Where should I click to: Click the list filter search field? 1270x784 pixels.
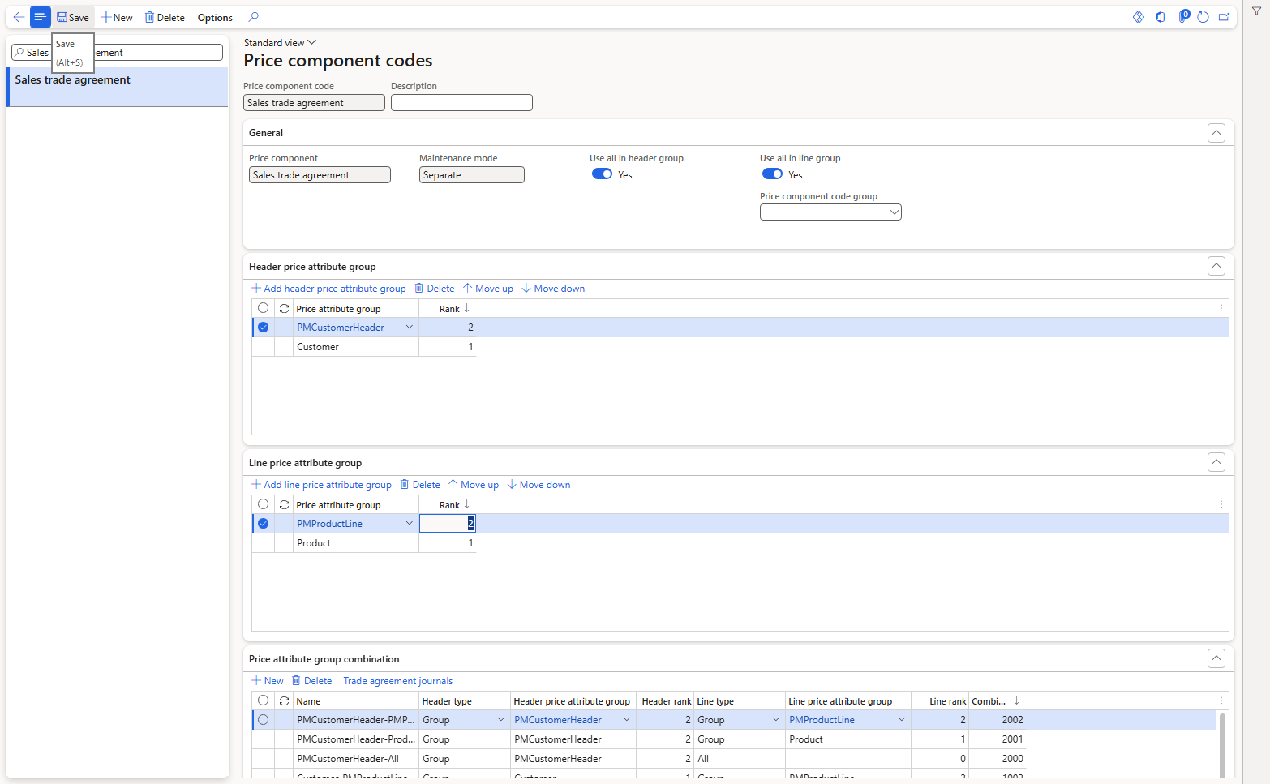tap(117, 52)
